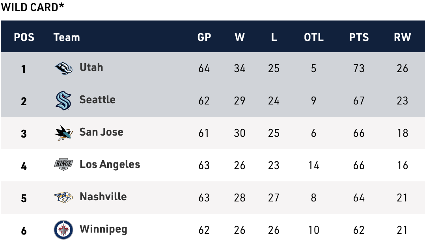Click the Team column header

pos(67,37)
